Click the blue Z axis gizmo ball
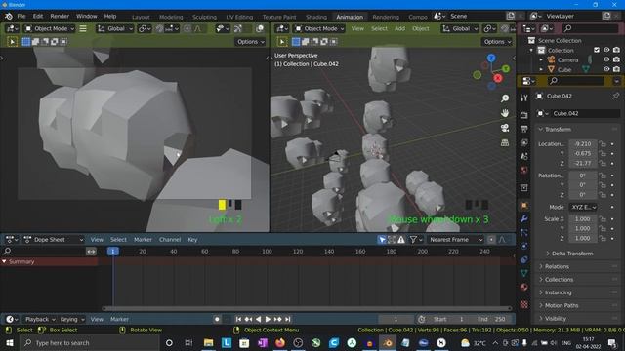Viewport: 625px width, 351px height. click(491, 58)
